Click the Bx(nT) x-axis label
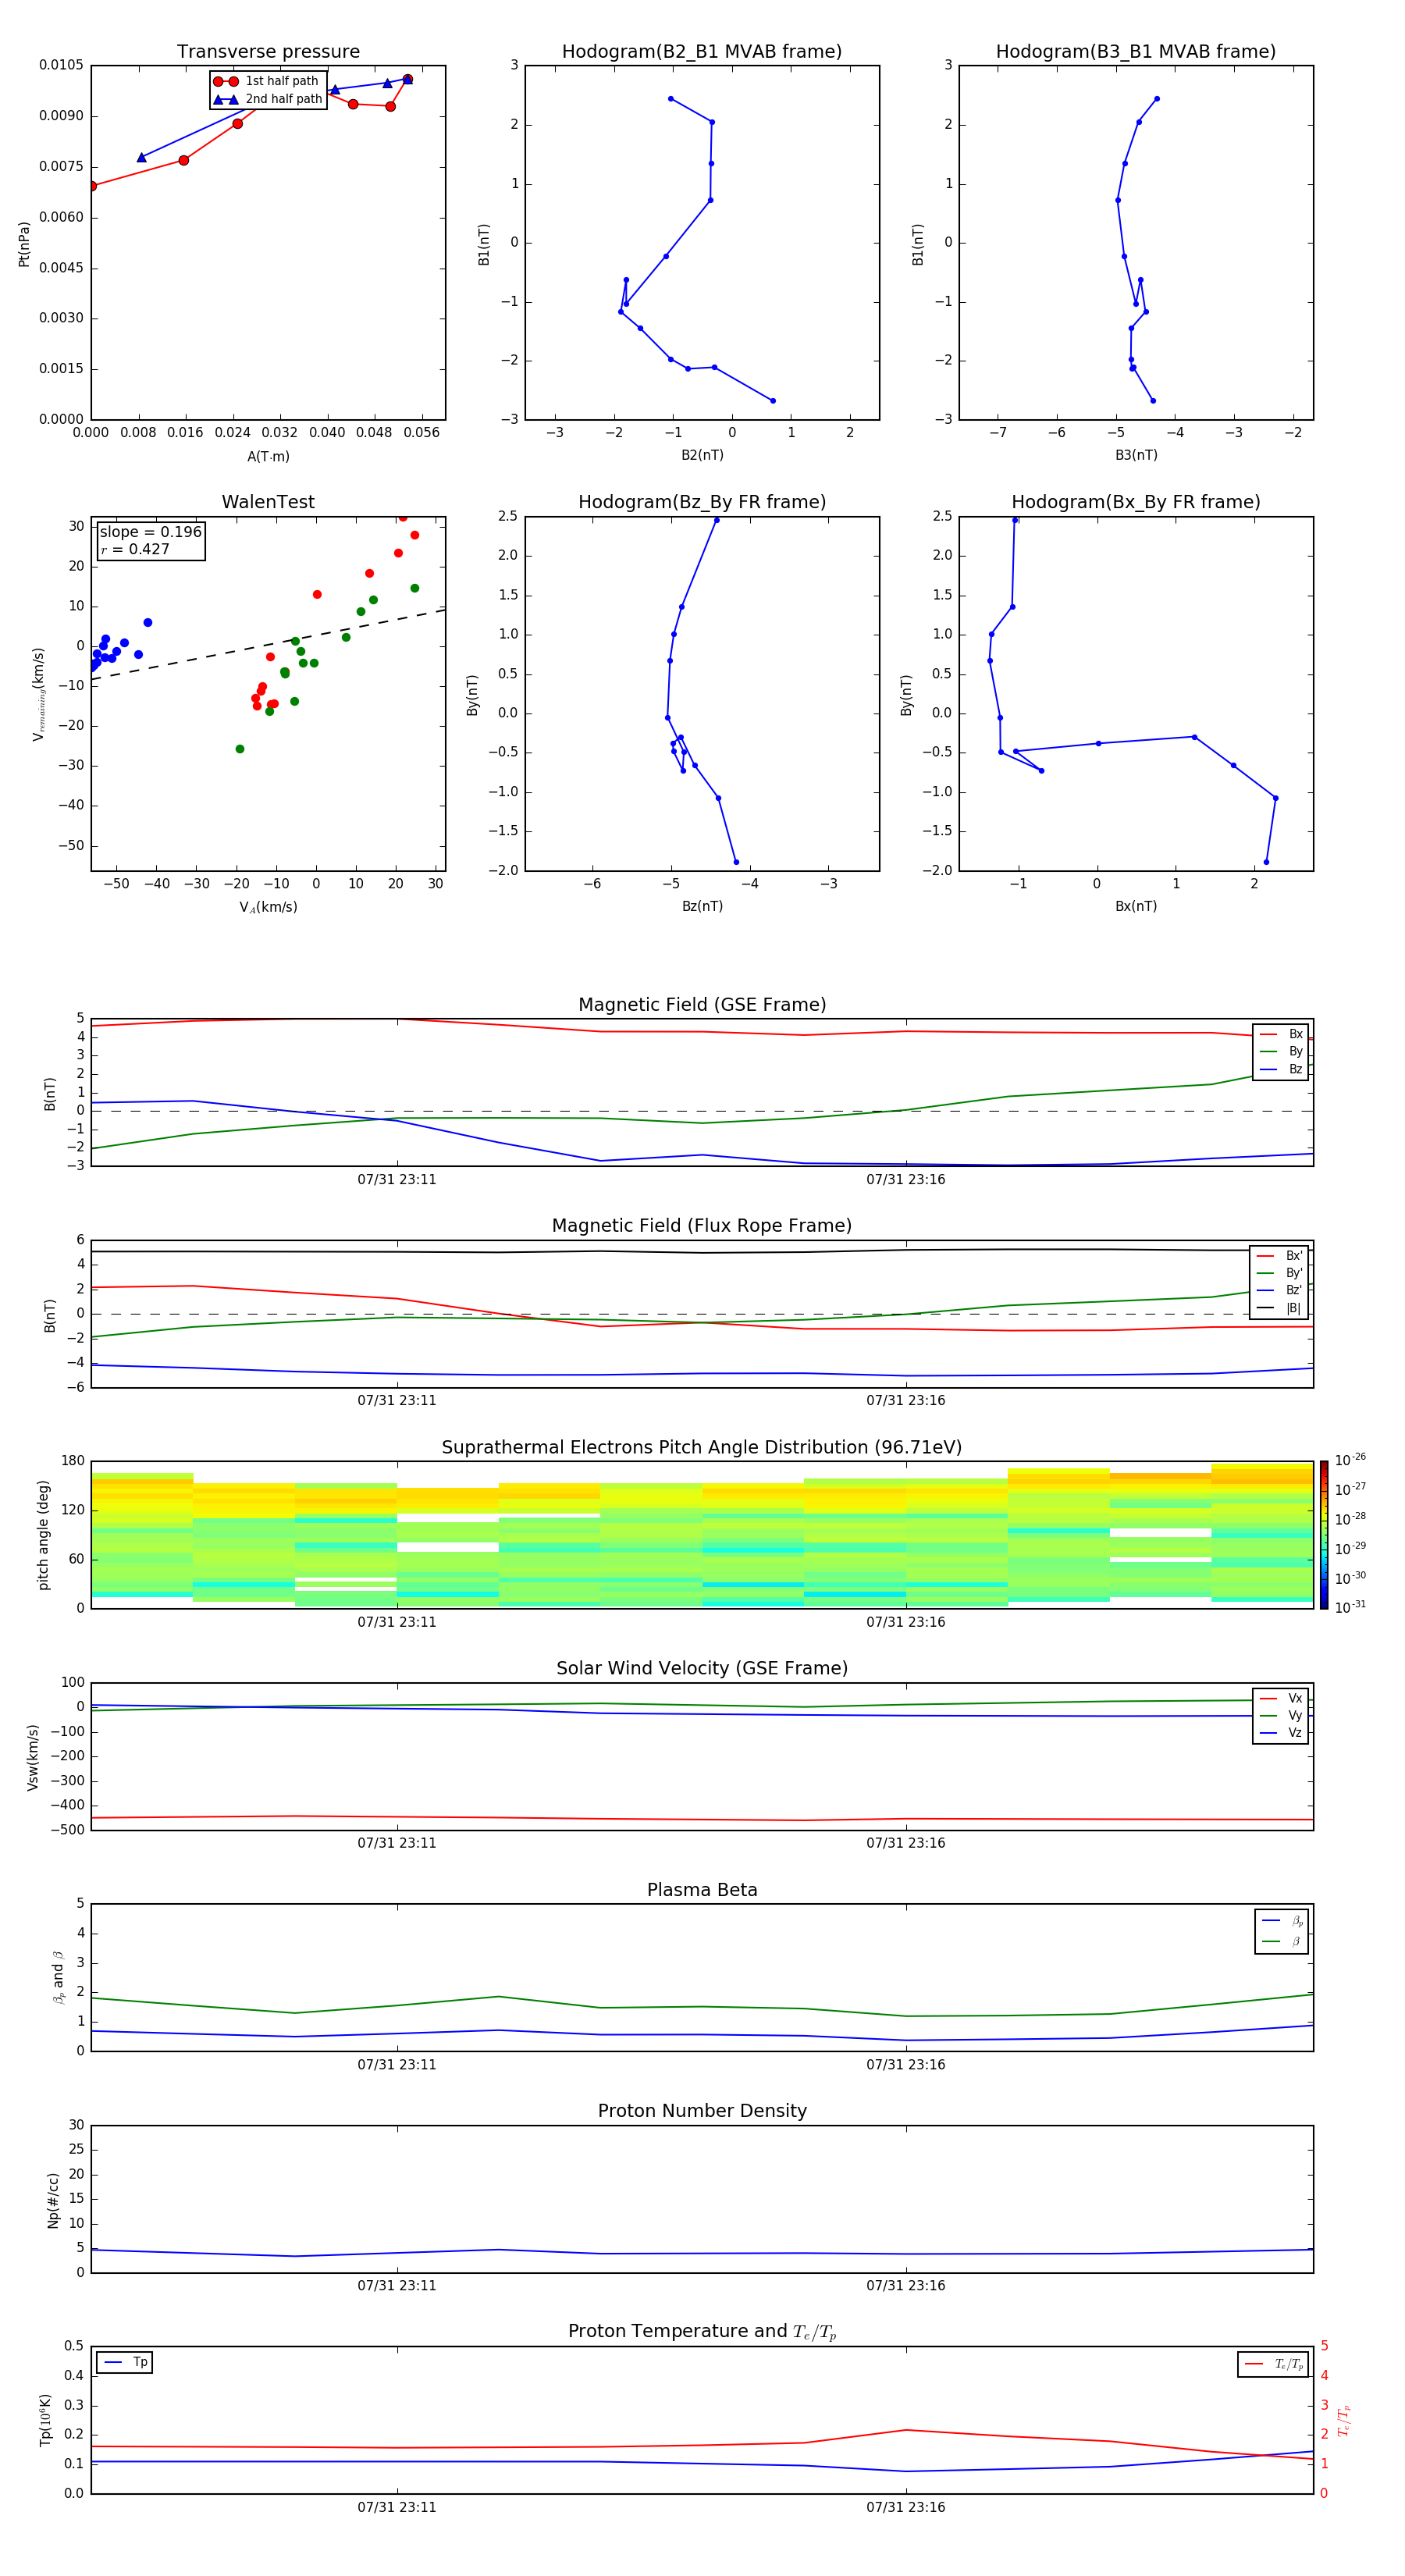 (1136, 907)
